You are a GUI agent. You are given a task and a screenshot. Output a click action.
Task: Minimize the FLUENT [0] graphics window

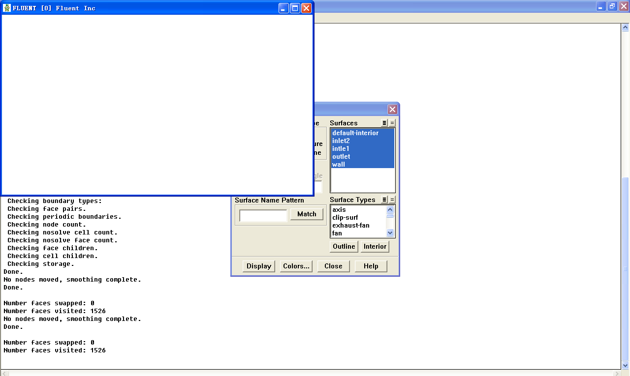(283, 8)
